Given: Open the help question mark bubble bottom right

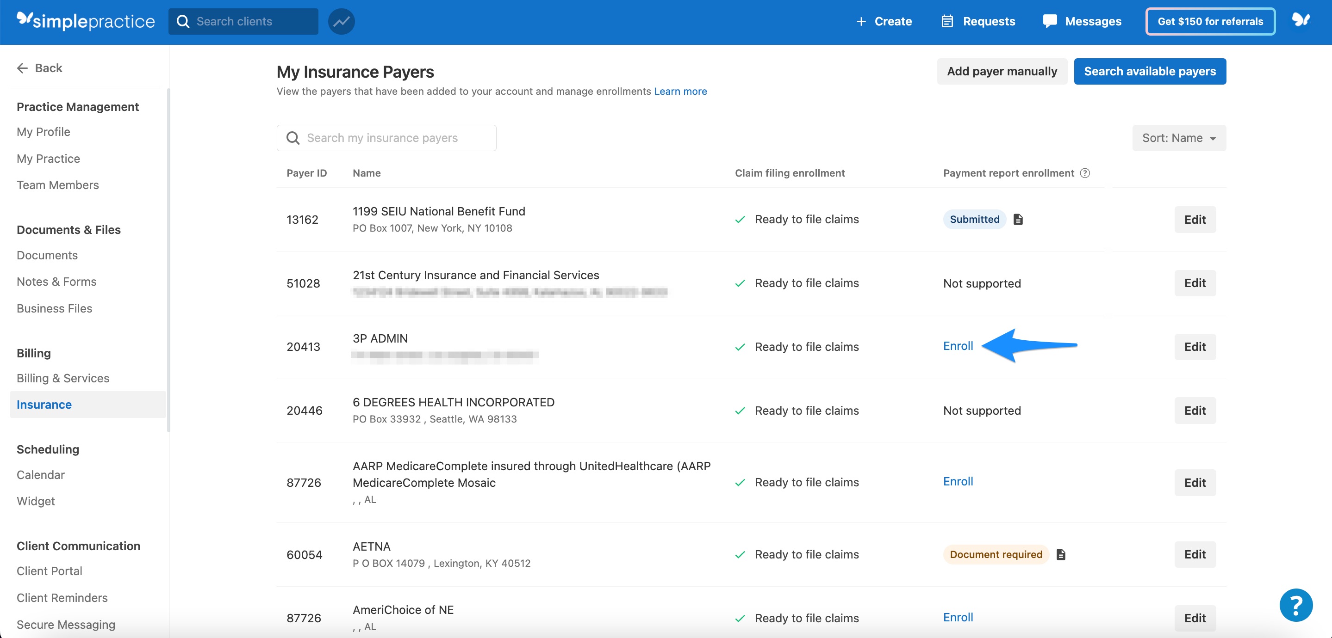Looking at the screenshot, I should 1296,605.
